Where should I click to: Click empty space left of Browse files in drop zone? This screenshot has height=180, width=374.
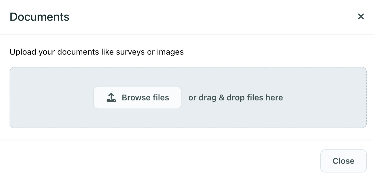click(52, 98)
